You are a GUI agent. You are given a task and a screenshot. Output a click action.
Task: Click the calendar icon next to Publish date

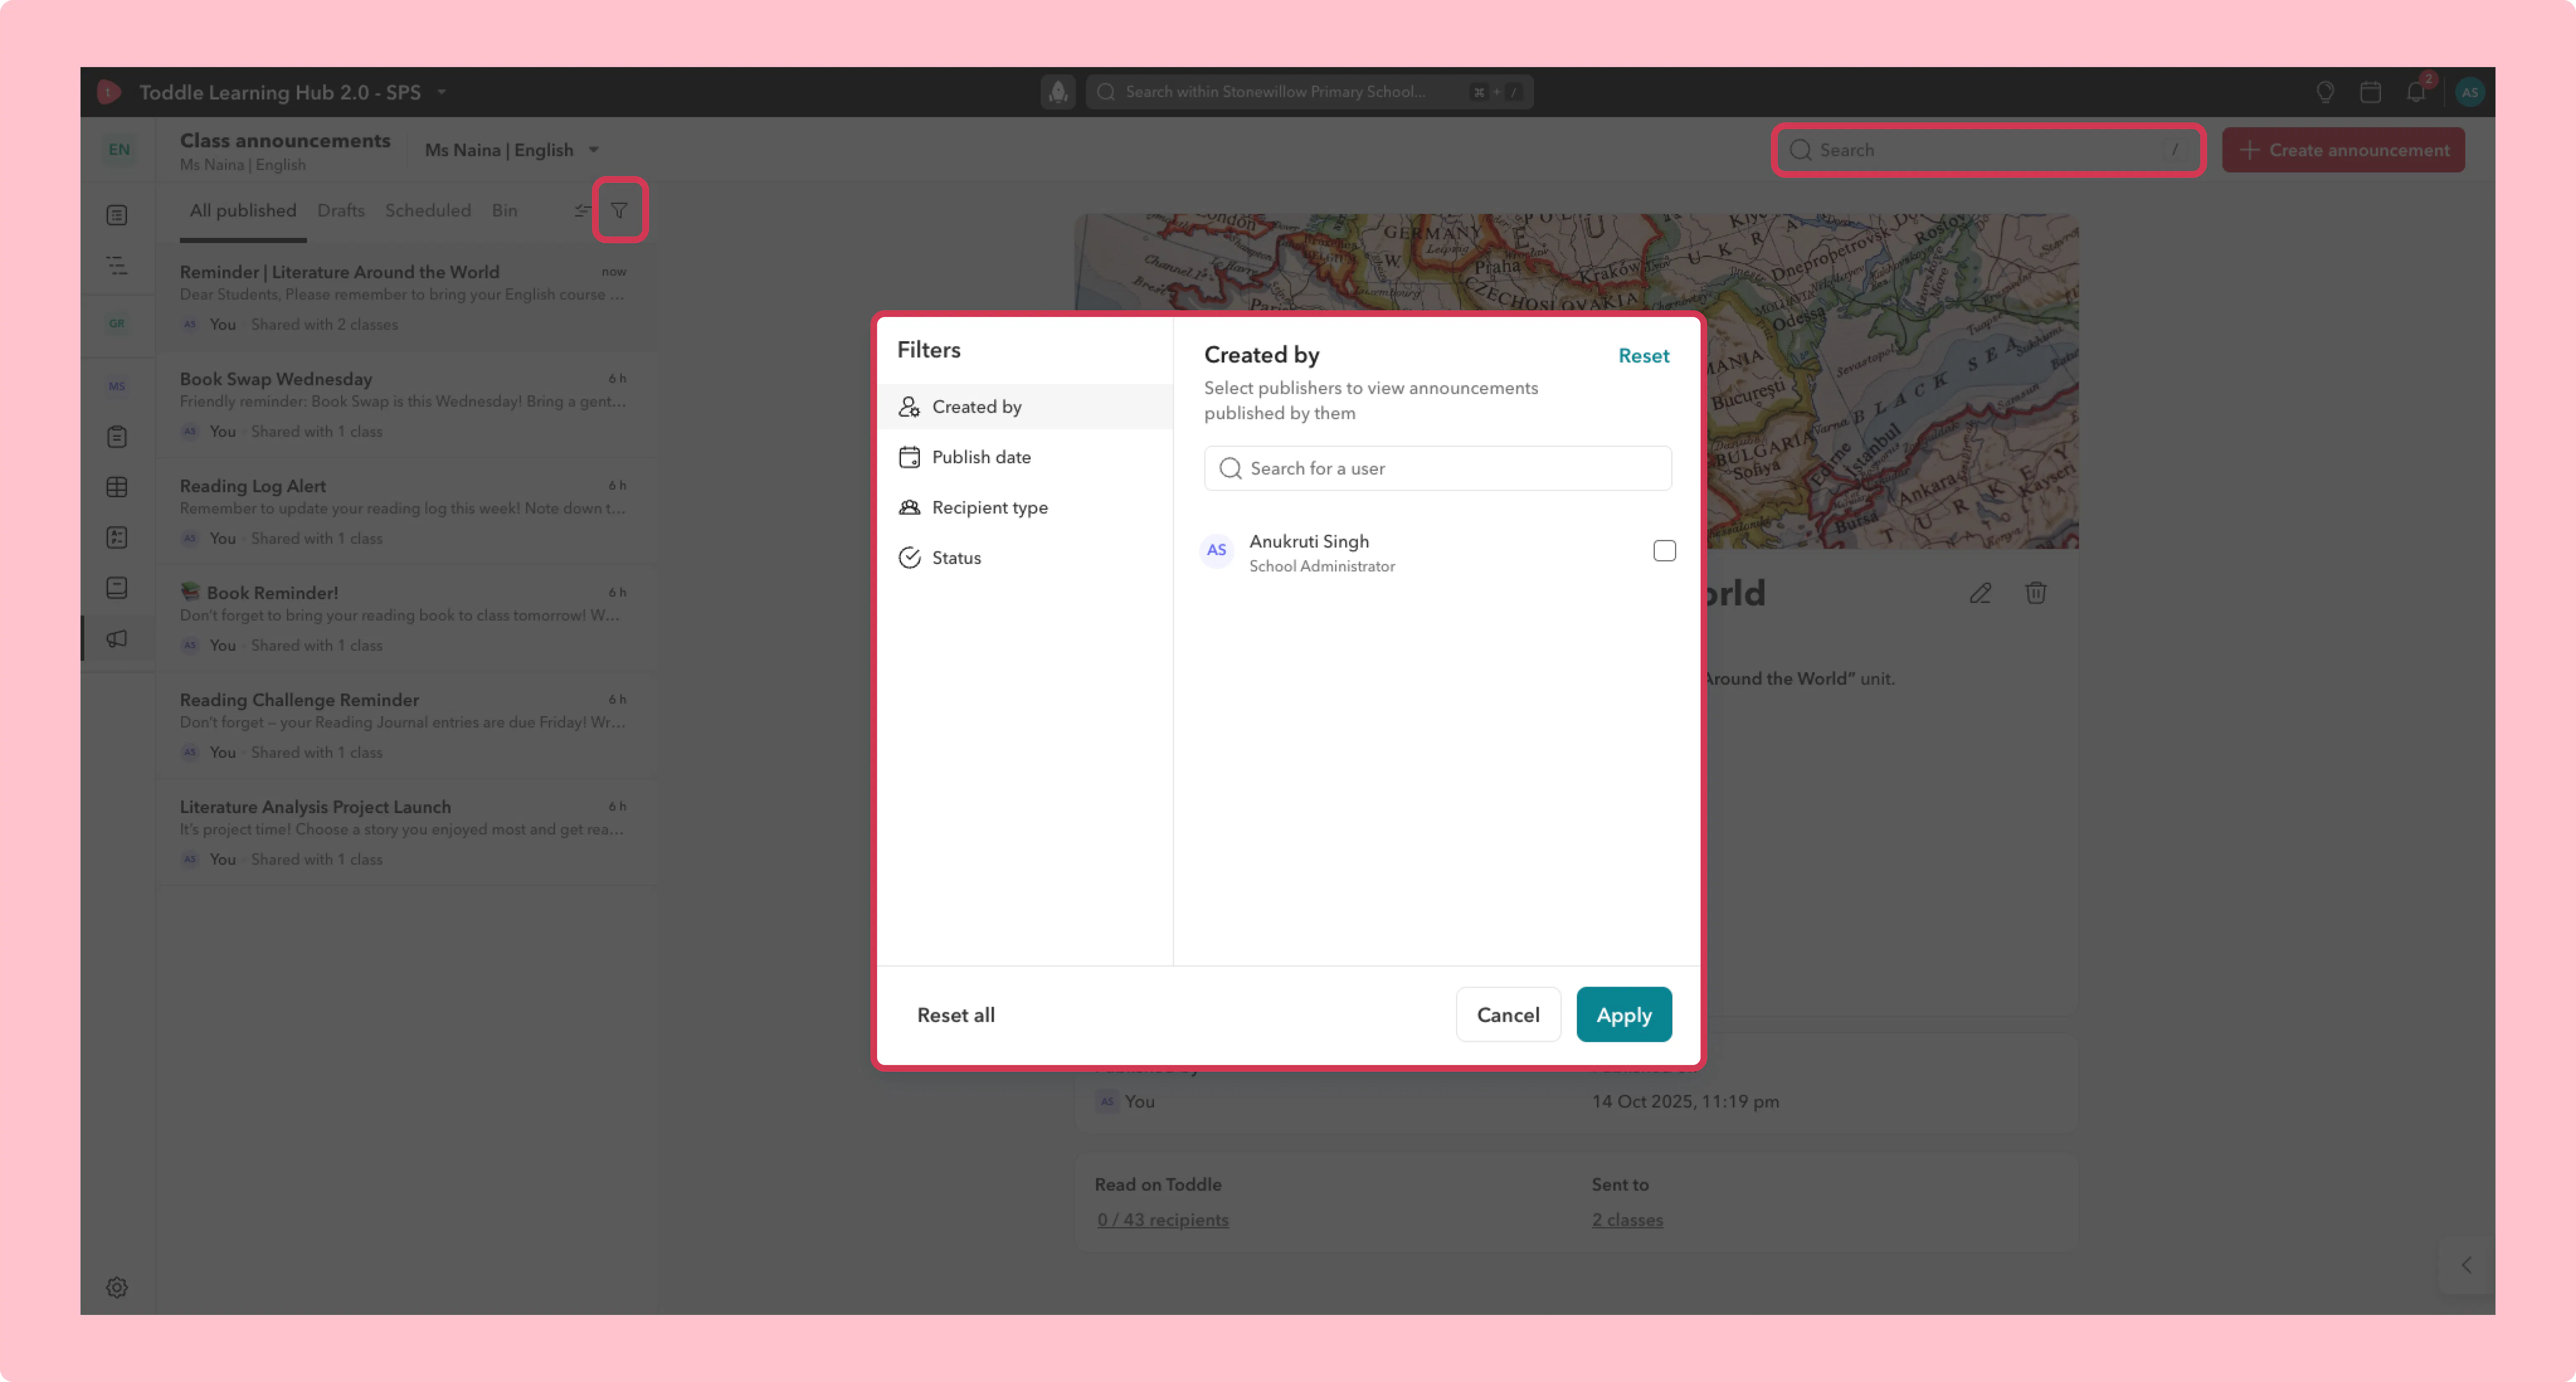909,457
